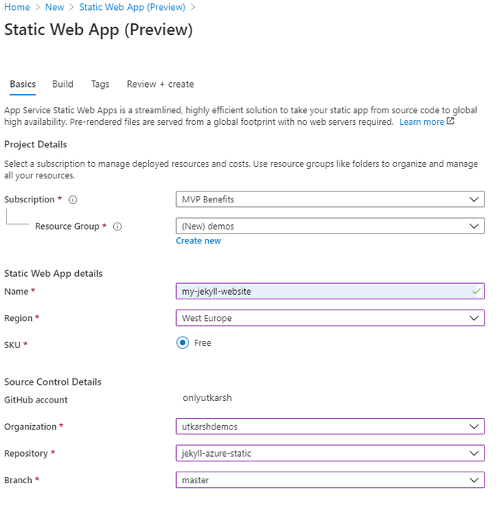Open the Learn more link
The height and width of the screenshot is (508, 504).
coord(421,123)
